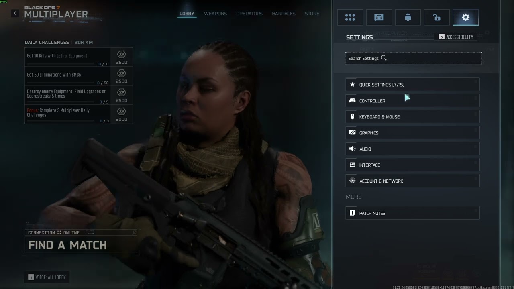Click the gamepad icon next to Controller
The image size is (514, 289).
click(352, 101)
